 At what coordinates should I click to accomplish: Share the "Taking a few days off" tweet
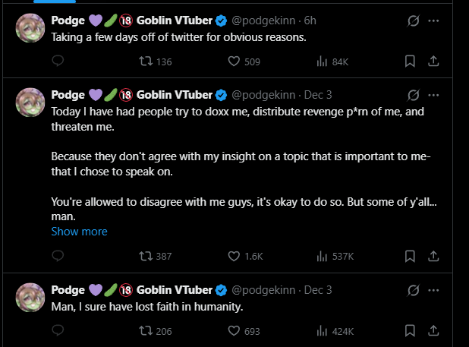tap(434, 62)
